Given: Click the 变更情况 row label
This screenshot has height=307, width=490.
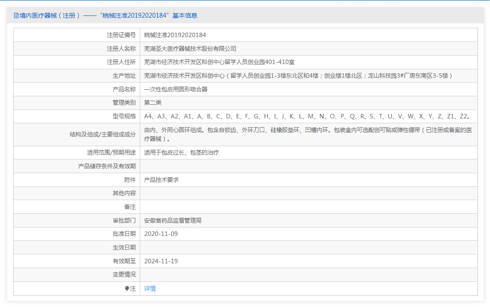Looking at the screenshot, I should (124, 275).
